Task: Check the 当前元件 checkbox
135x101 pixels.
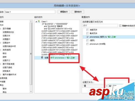Action: point(87,30)
